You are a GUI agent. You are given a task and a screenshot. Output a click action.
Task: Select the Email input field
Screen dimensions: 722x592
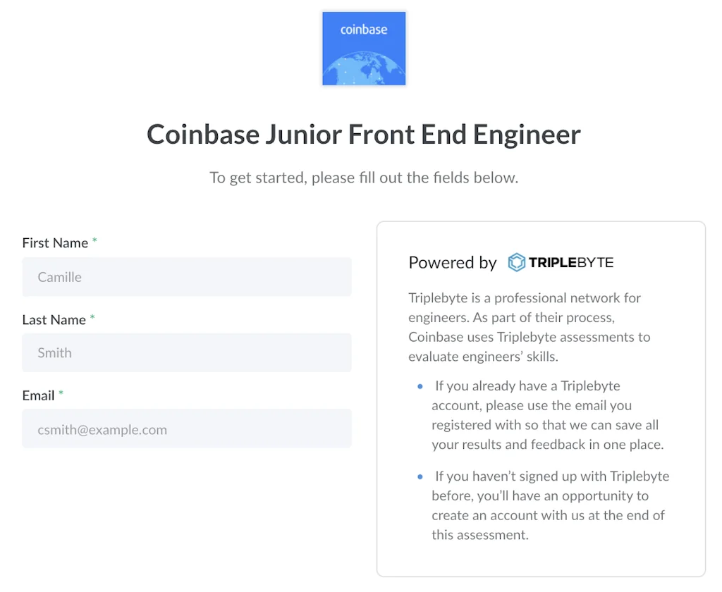click(x=187, y=428)
